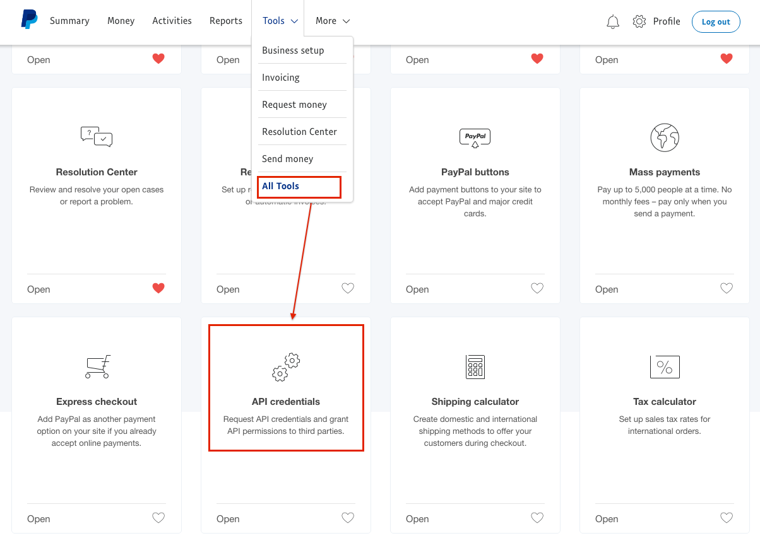760x543 pixels.
Task: Open the API credentials tool
Action: coord(228,519)
